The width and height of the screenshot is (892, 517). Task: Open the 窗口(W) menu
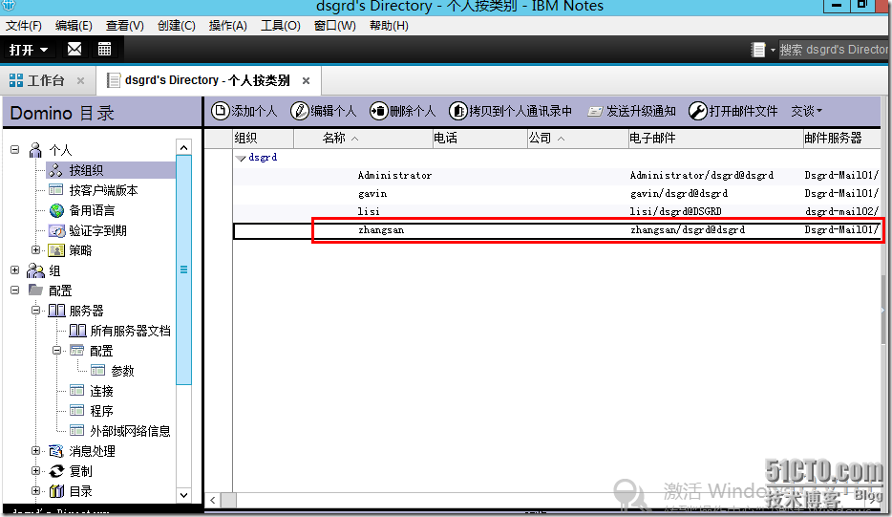[334, 26]
